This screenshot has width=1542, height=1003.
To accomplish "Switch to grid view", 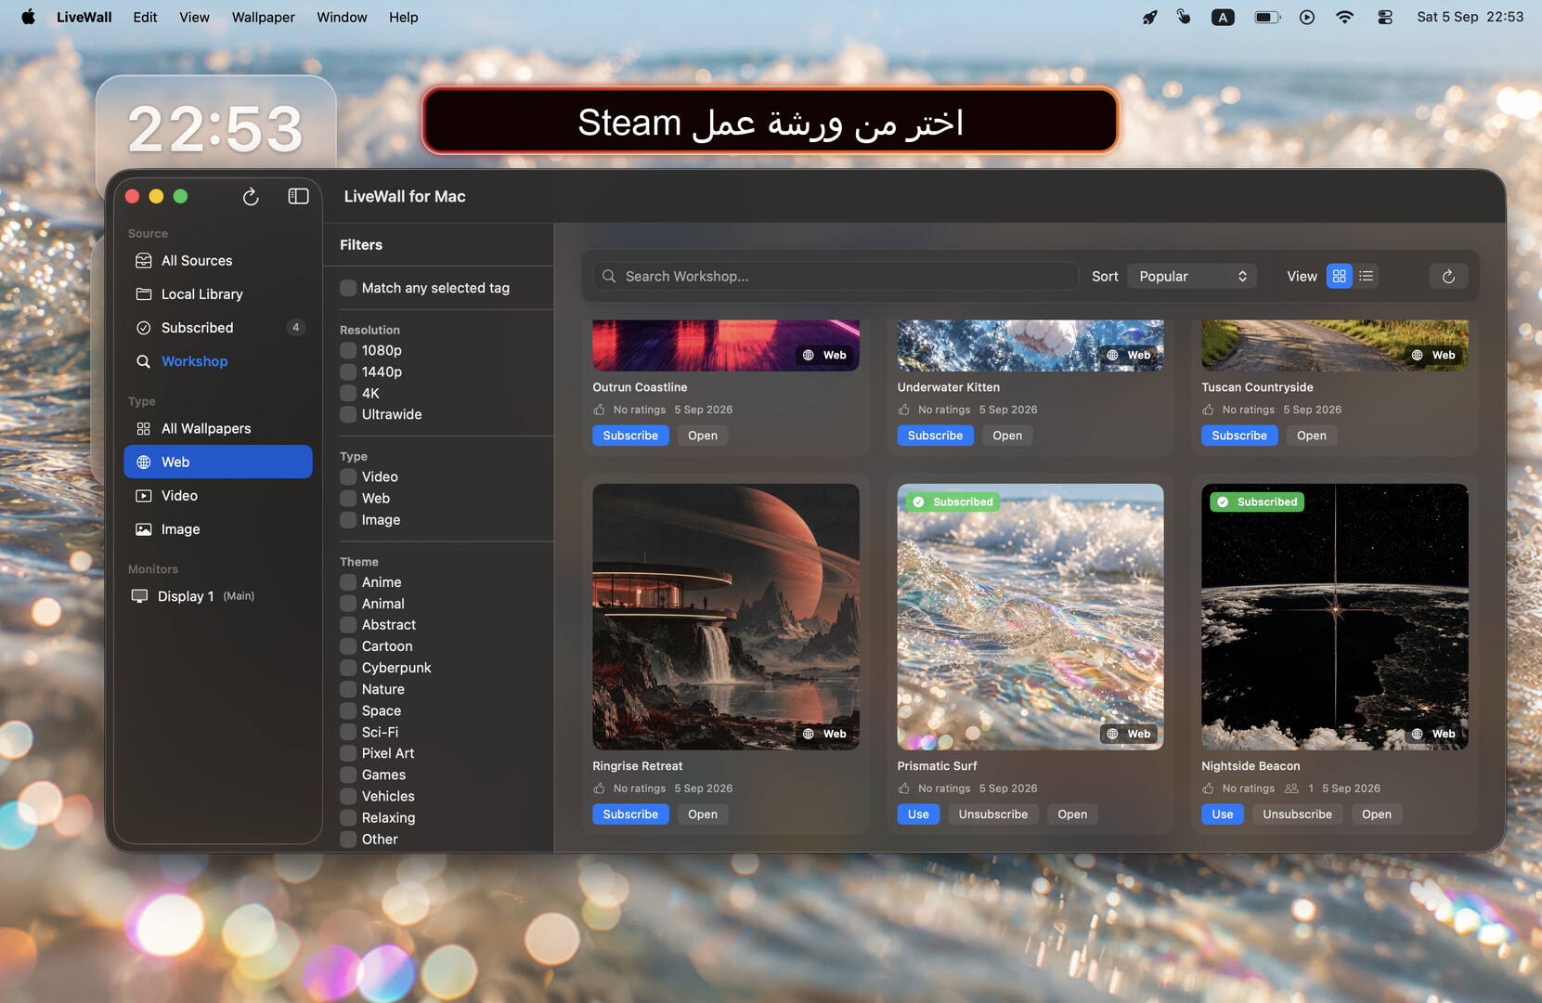I will (x=1339, y=276).
